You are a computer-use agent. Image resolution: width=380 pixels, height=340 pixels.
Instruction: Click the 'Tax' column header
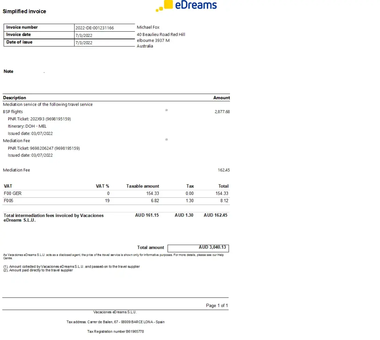pyautogui.click(x=190, y=186)
